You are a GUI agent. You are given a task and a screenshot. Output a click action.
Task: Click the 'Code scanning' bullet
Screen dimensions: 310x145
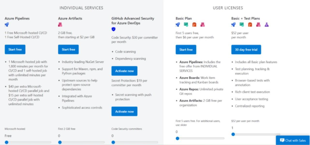125,52
